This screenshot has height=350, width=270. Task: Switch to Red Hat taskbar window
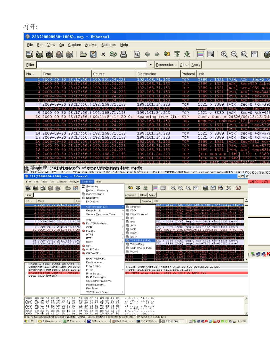(123, 321)
